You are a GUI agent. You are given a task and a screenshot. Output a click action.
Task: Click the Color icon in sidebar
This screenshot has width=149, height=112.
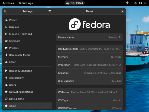tap(6, 62)
